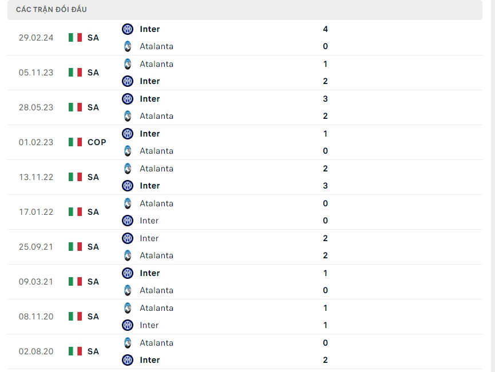Click Inter crest in 01.02.23 cup match
Viewport: 495px width, 372px height.
[x=128, y=134]
